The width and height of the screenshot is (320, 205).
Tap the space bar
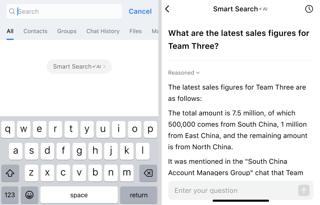(79, 195)
